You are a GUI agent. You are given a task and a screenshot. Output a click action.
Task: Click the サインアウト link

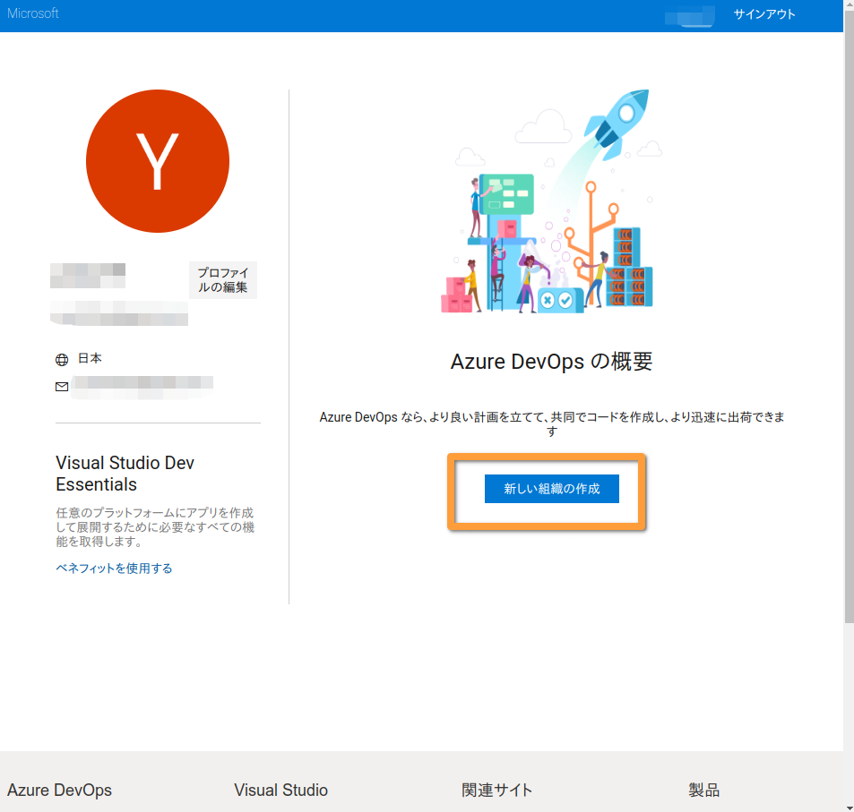[764, 14]
